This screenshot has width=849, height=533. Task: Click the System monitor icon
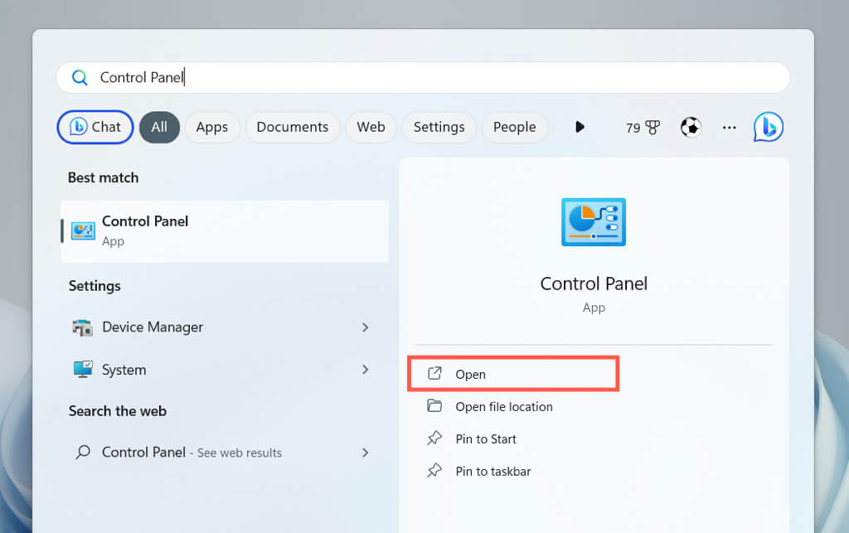[x=83, y=370]
